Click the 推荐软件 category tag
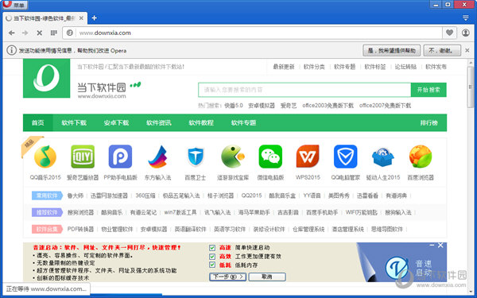Viewport: 477px width, 298px height. [x=47, y=212]
